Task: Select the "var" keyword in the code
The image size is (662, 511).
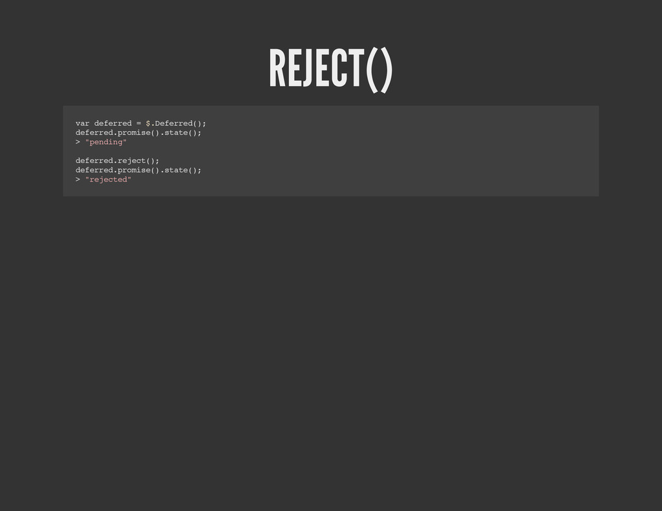Action: pos(82,123)
